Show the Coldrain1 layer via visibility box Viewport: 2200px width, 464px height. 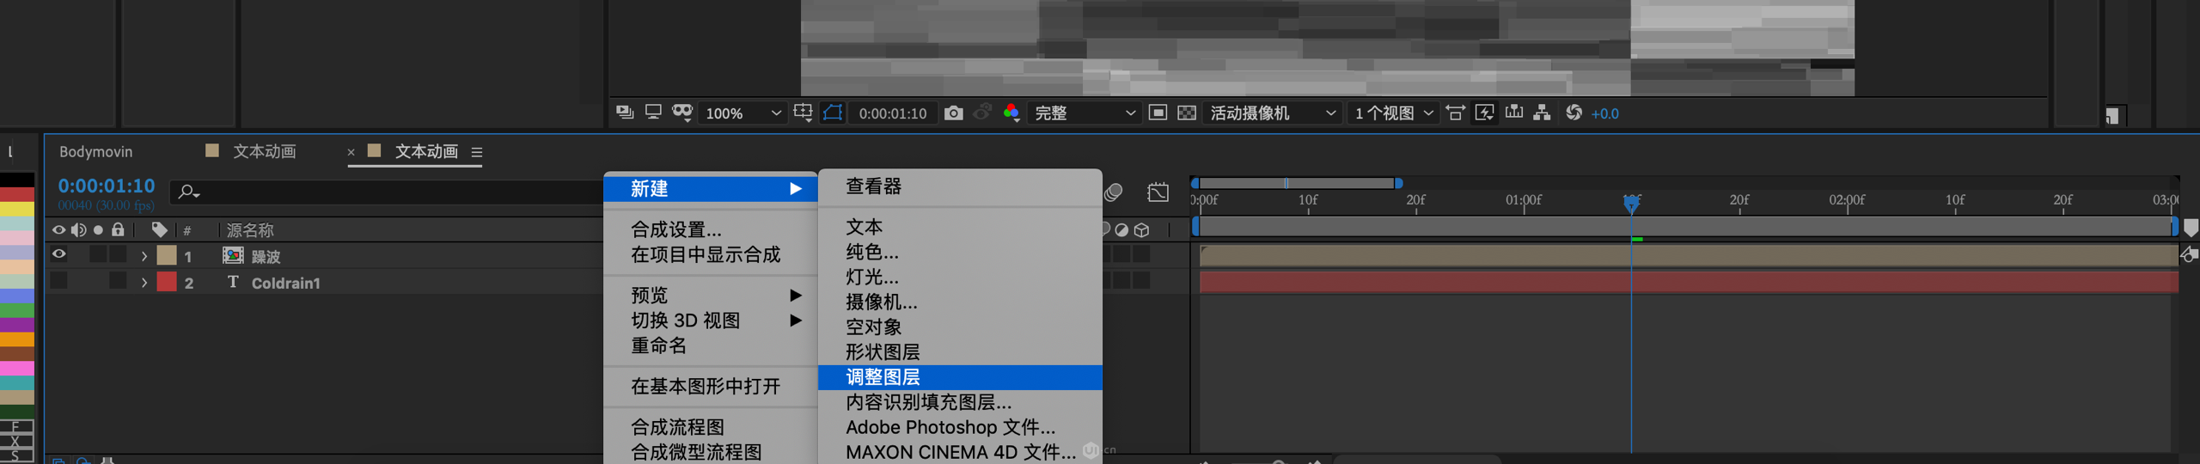tap(59, 281)
